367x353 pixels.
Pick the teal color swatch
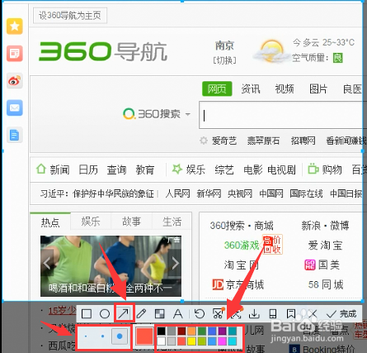[233, 331]
